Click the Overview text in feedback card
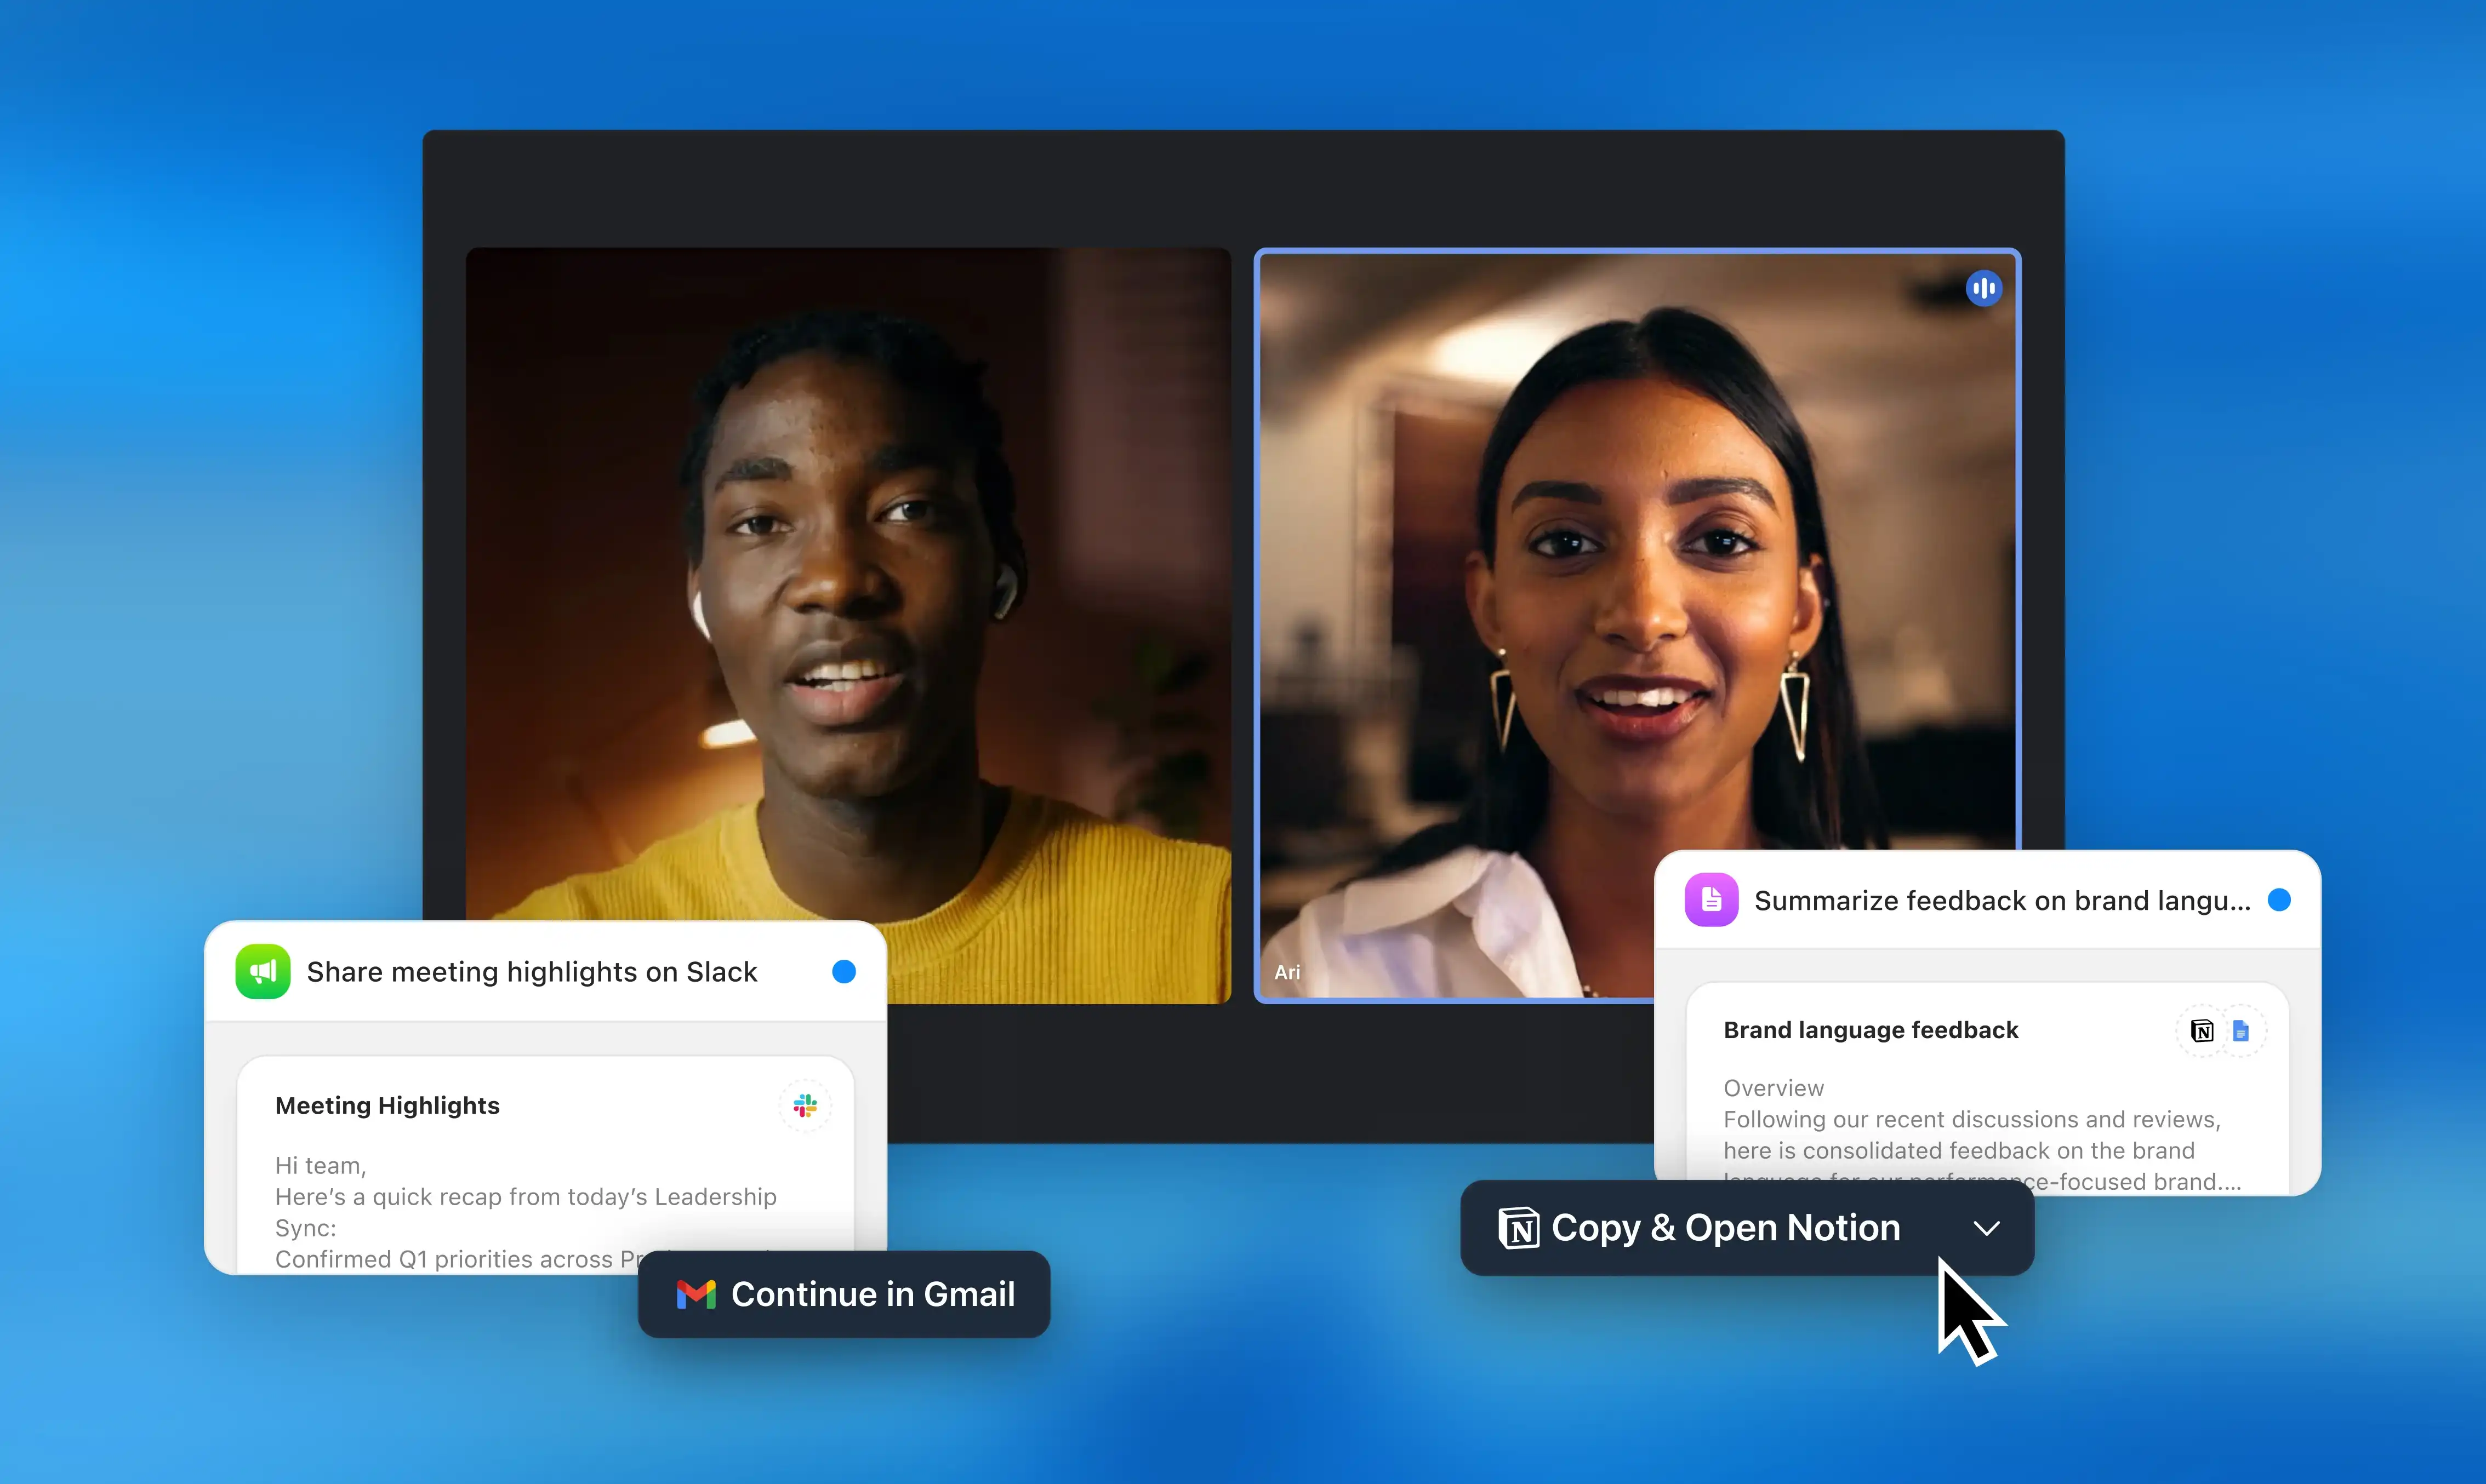2486x1484 pixels. [x=1773, y=1088]
